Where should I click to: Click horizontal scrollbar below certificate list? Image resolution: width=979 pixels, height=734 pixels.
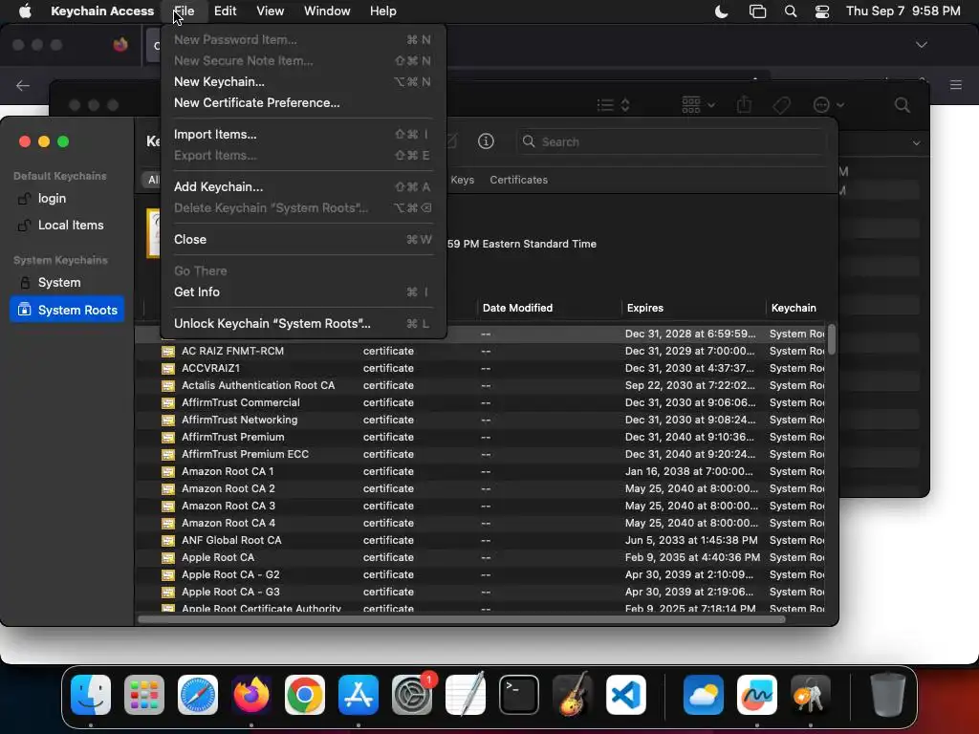462,619
